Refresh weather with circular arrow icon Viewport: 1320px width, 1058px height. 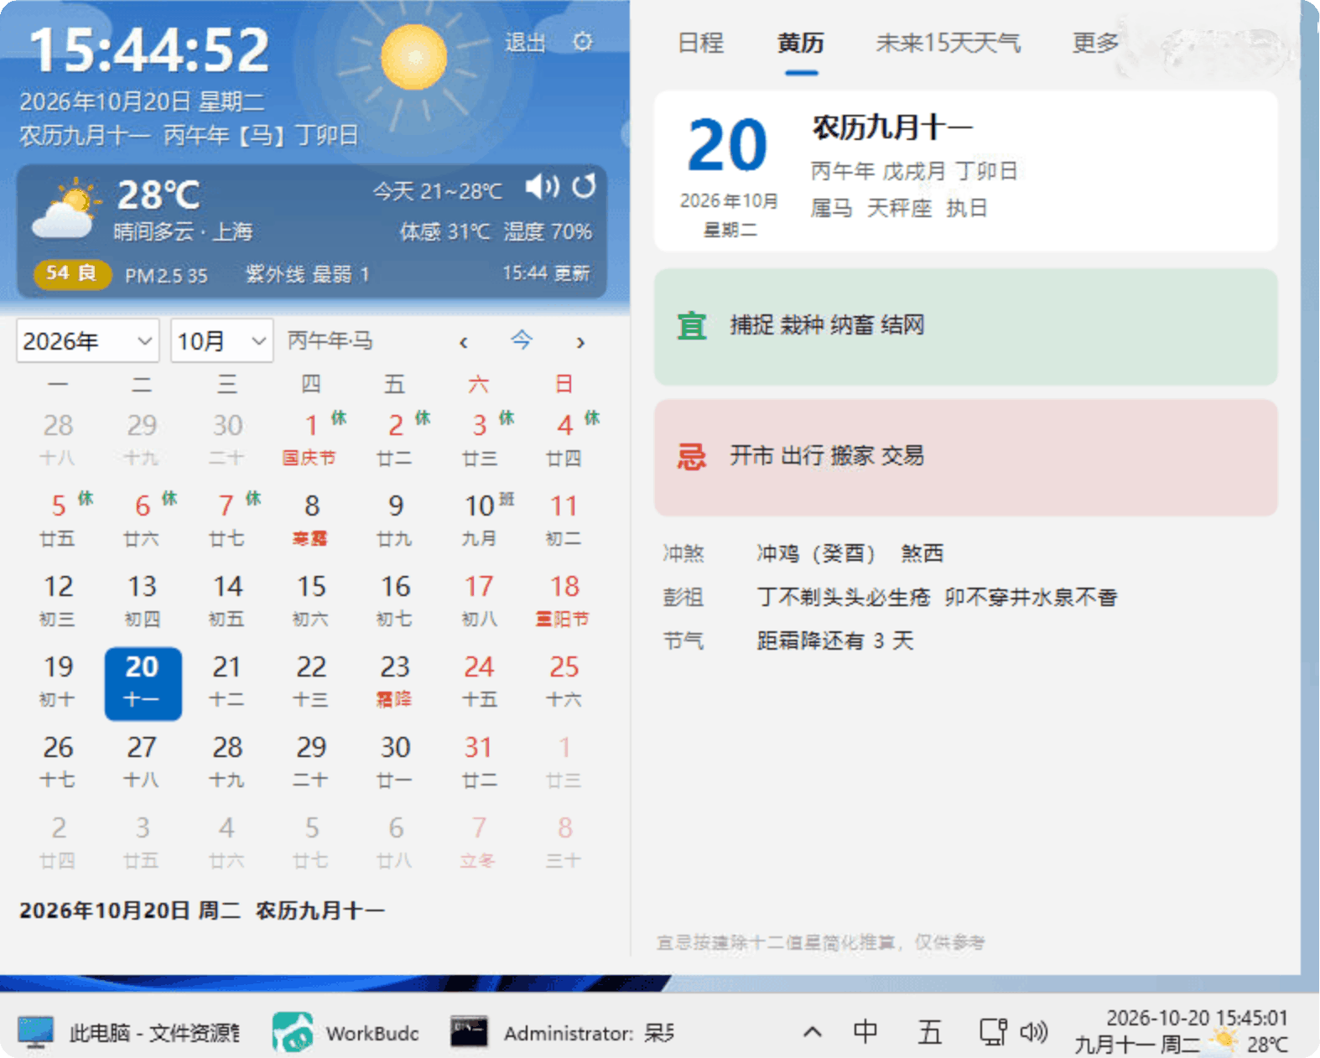click(584, 186)
